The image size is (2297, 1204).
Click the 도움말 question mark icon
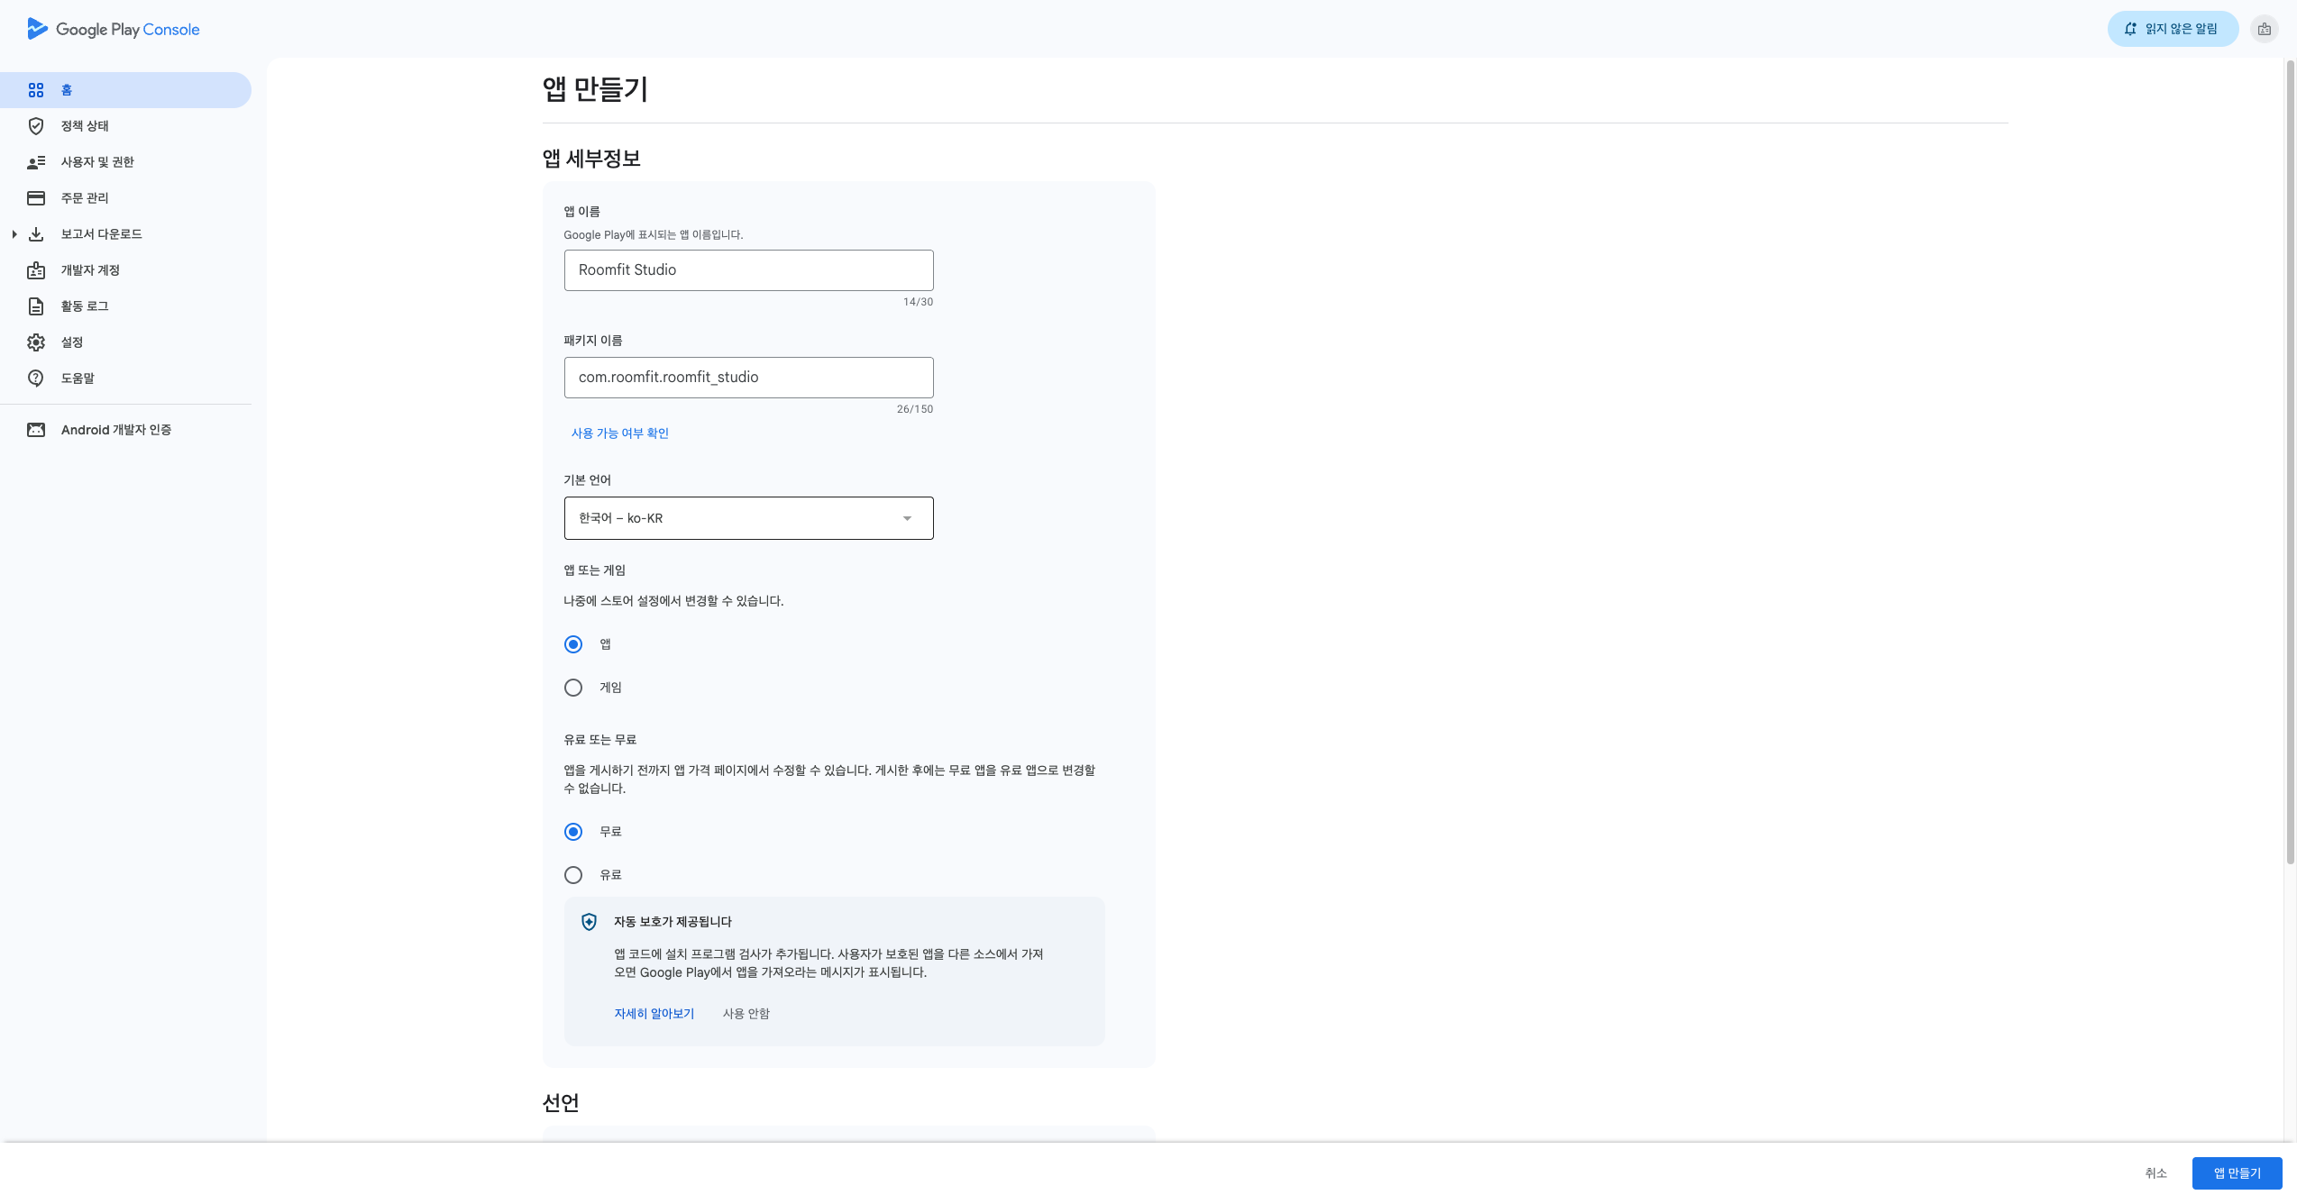click(x=36, y=379)
